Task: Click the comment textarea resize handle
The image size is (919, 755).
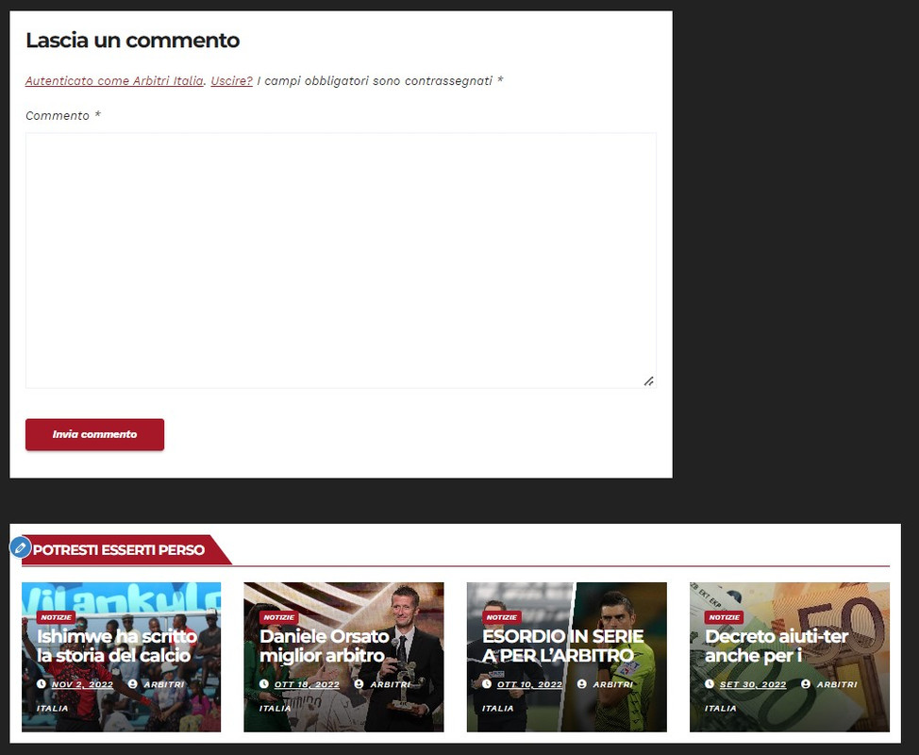Action: coord(649,381)
